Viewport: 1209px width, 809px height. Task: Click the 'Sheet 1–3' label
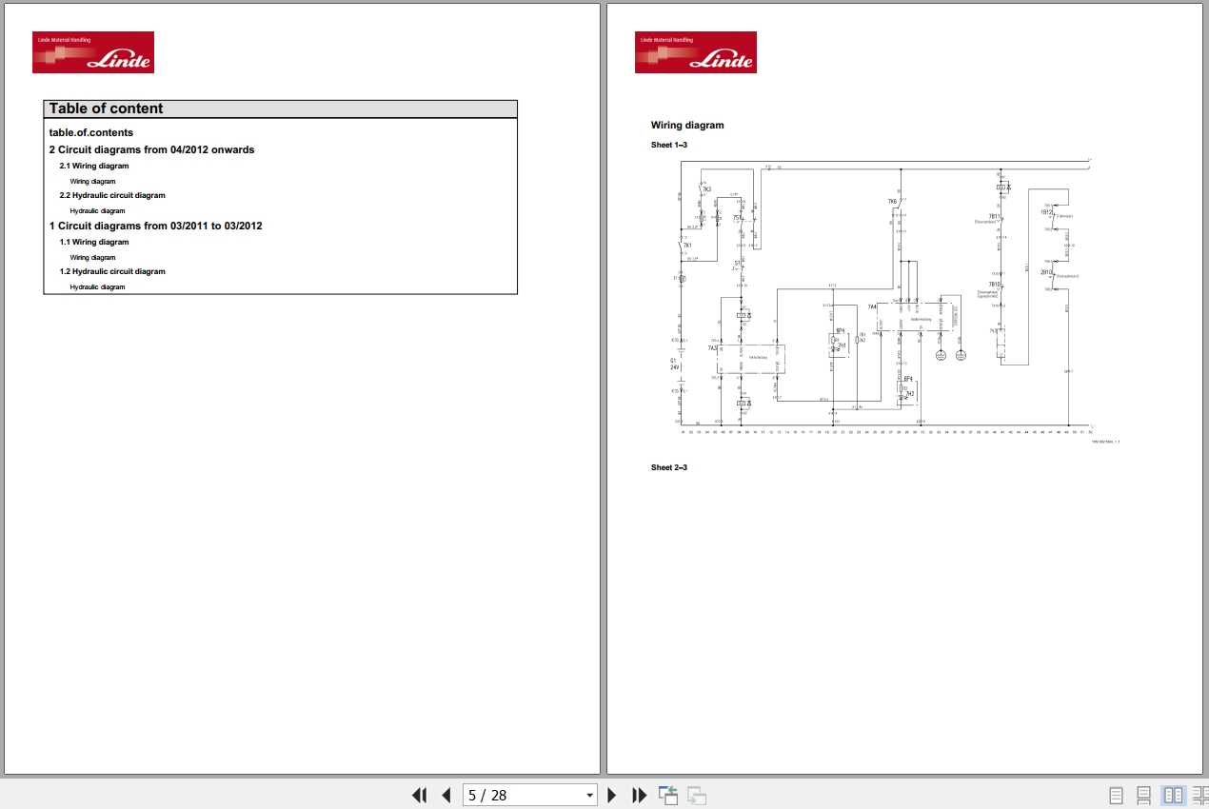(669, 145)
